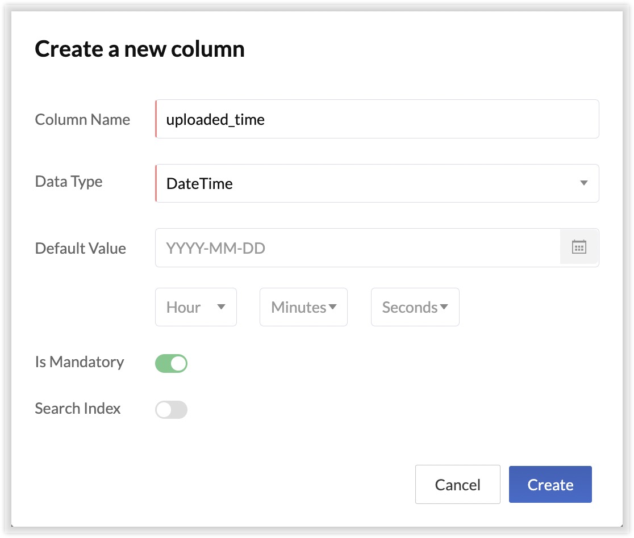Expand the Hour dropdown
The height and width of the screenshot is (538, 634).
pyautogui.click(x=195, y=307)
